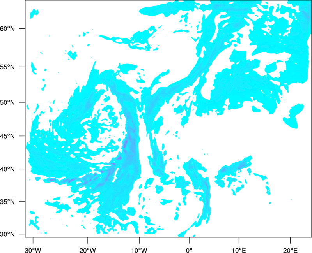The image size is (312, 253).
Task: Click the 55°N latitude label
Action: click(7, 67)
